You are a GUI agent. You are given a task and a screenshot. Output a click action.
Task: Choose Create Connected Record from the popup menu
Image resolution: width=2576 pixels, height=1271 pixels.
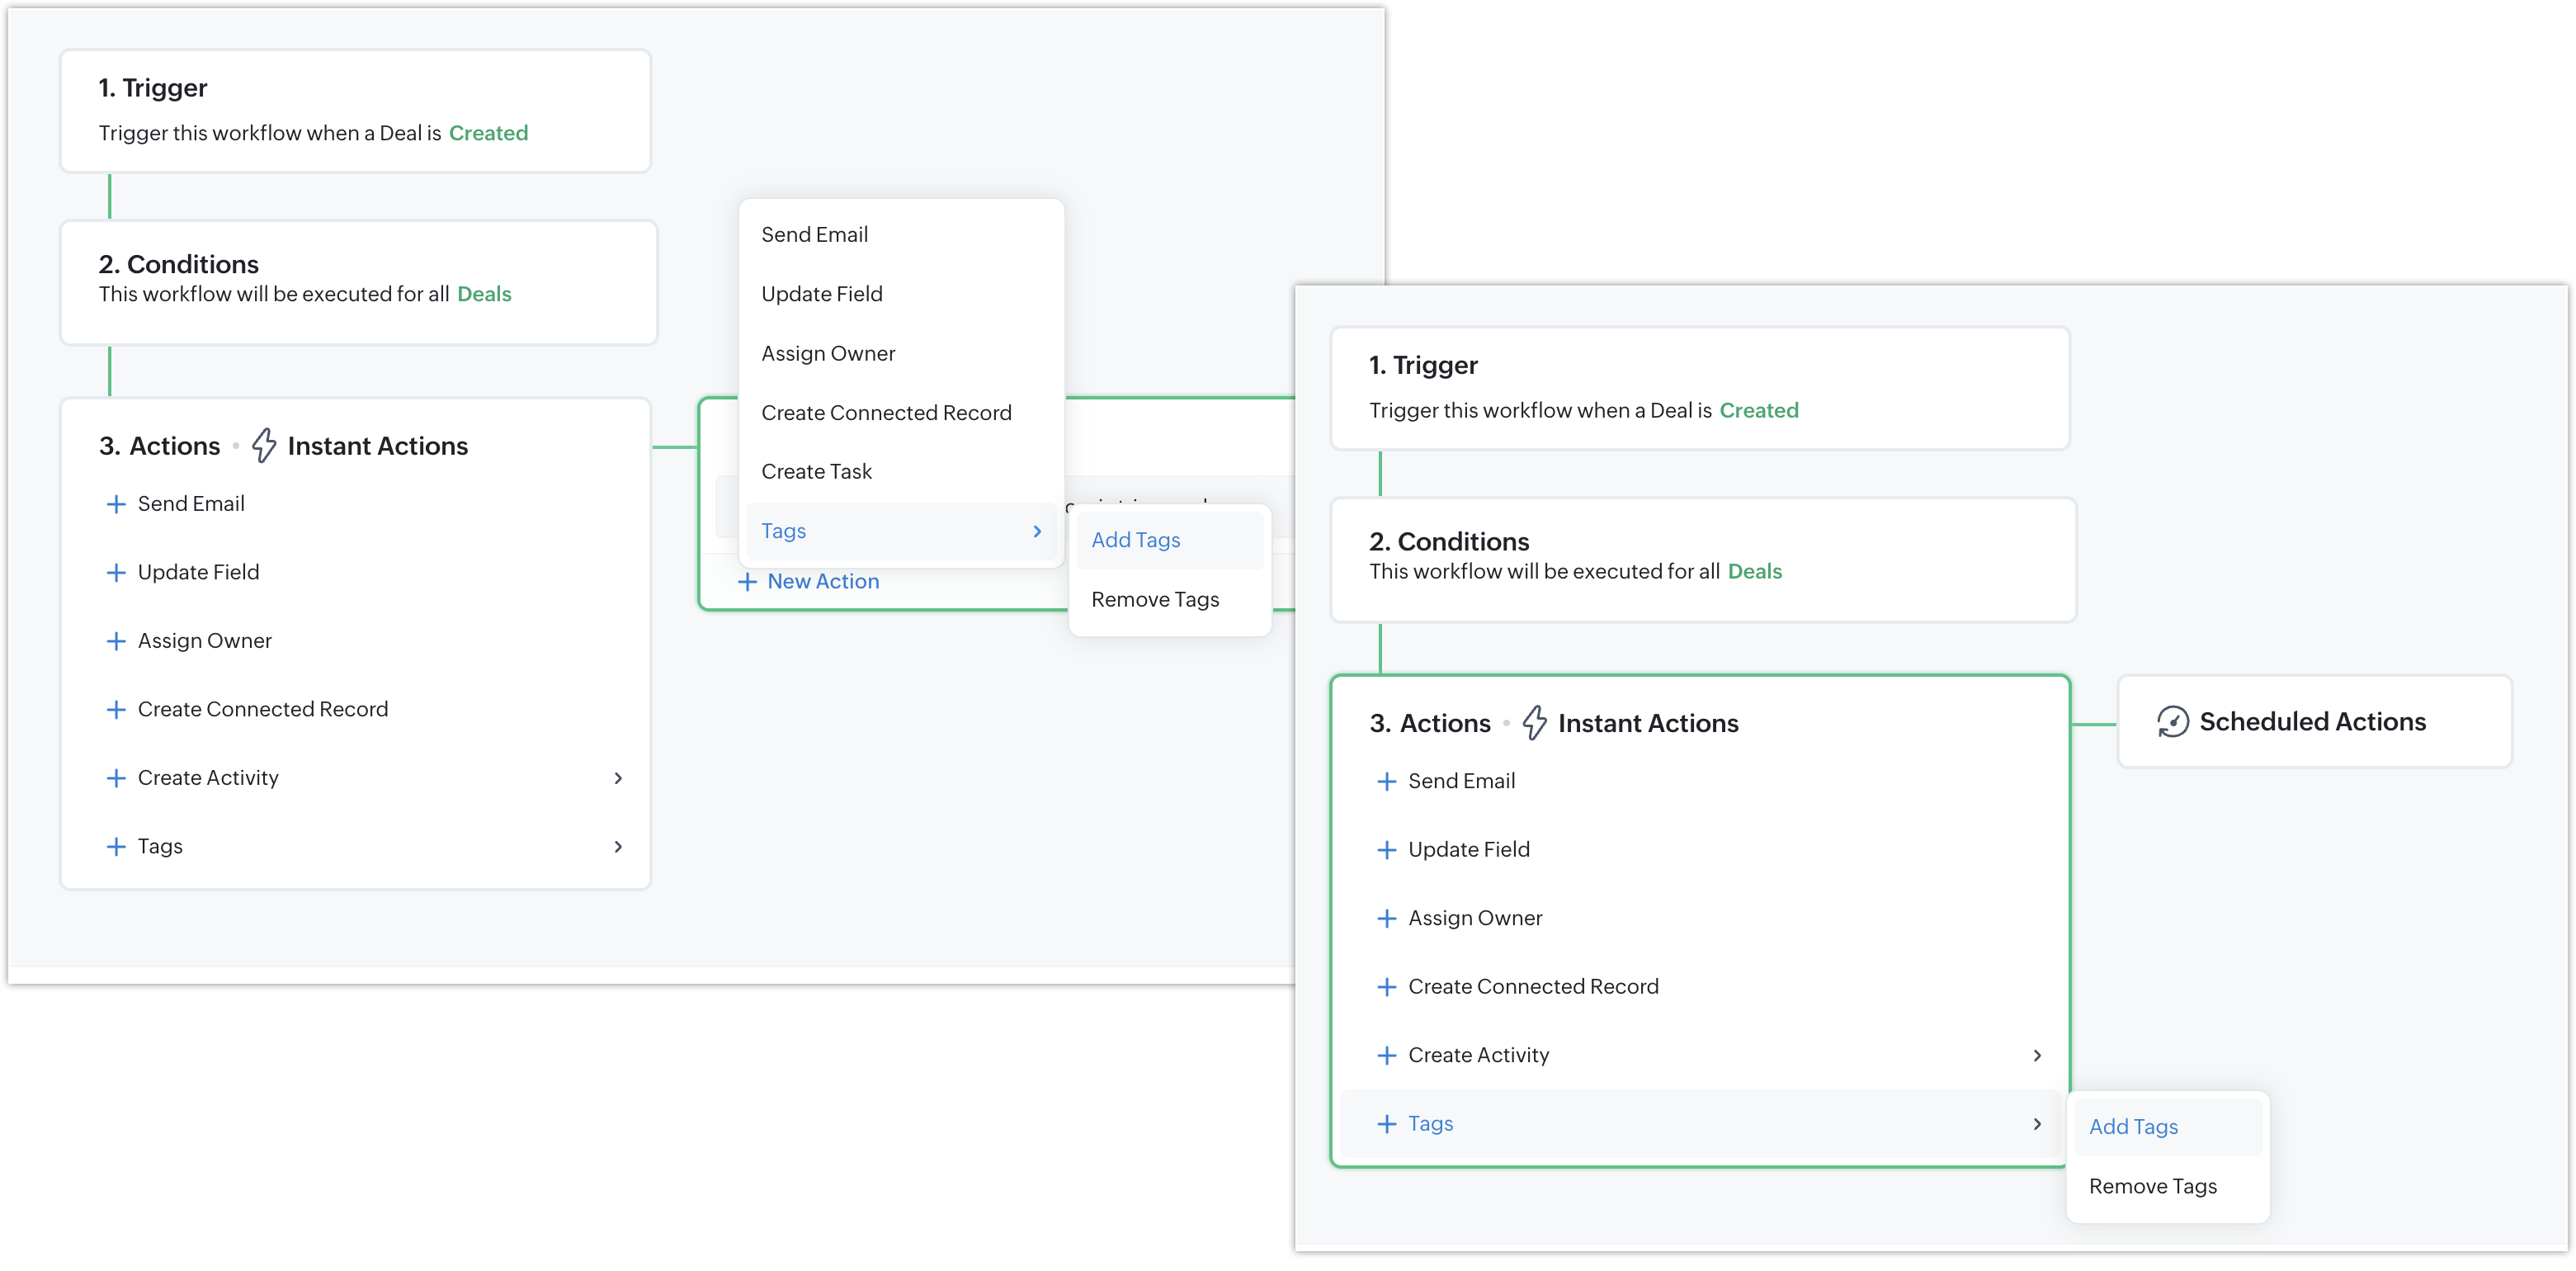pyautogui.click(x=900, y=412)
